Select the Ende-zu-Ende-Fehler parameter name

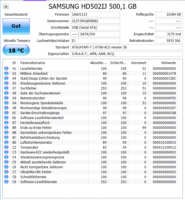pos(36,128)
